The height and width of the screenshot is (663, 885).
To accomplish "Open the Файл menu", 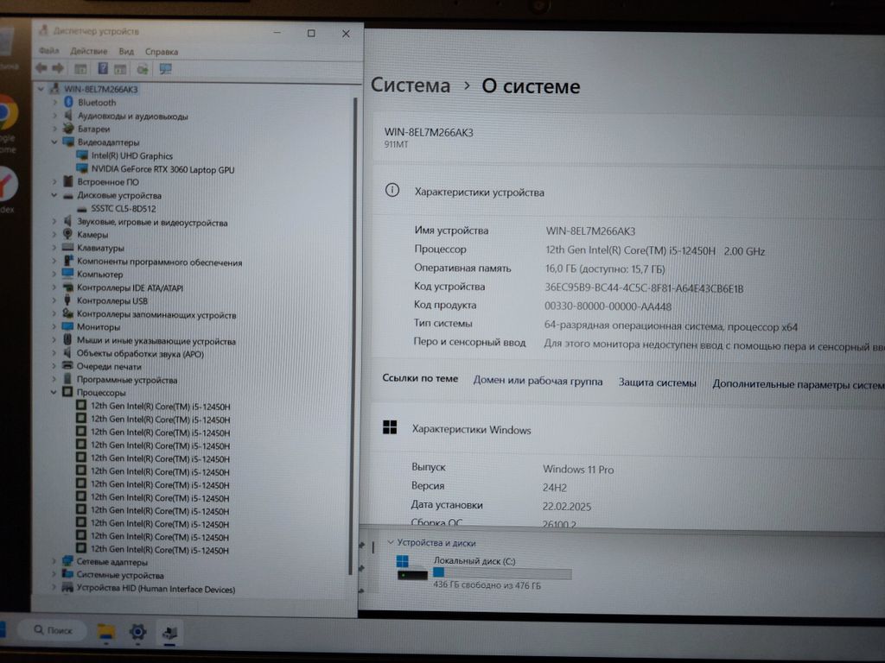I will (49, 51).
